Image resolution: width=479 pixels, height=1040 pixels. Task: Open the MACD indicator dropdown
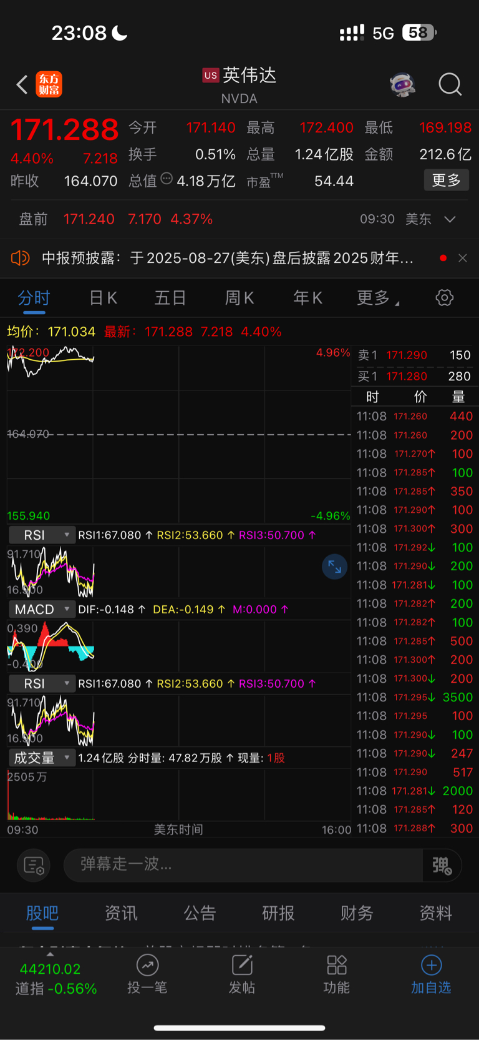click(x=42, y=609)
